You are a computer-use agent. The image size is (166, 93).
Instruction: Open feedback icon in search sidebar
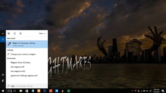coord(3,81)
